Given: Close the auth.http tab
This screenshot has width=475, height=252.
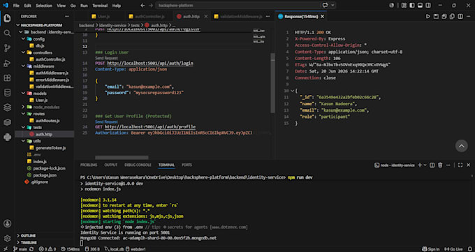Looking at the screenshot, I should (x=205, y=16).
